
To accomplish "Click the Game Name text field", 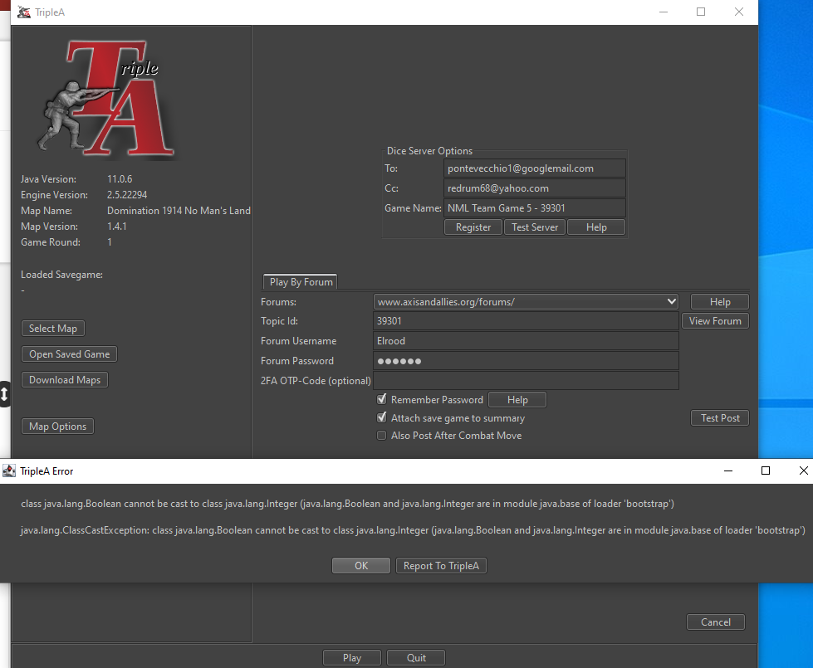I will (534, 208).
